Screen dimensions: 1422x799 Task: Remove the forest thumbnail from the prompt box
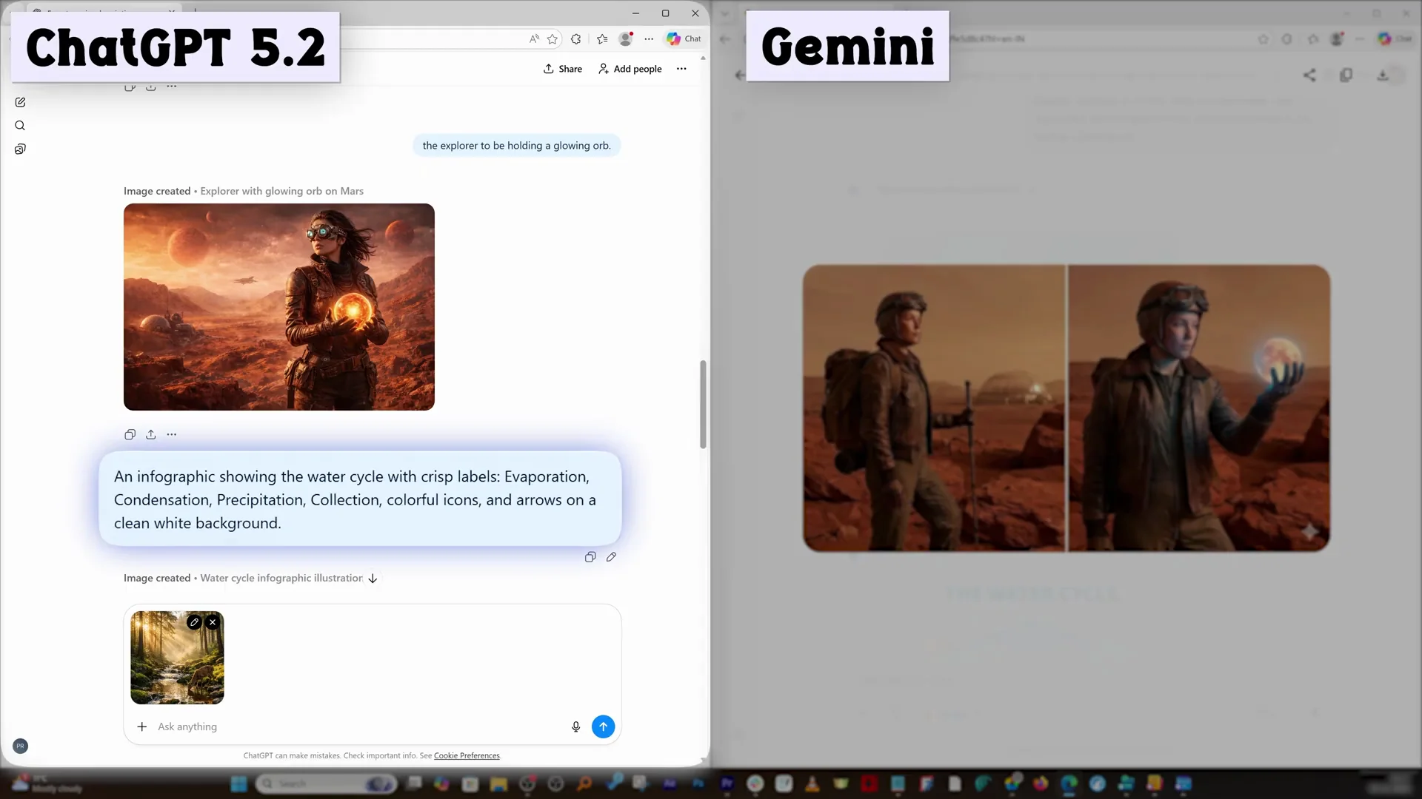(213, 622)
